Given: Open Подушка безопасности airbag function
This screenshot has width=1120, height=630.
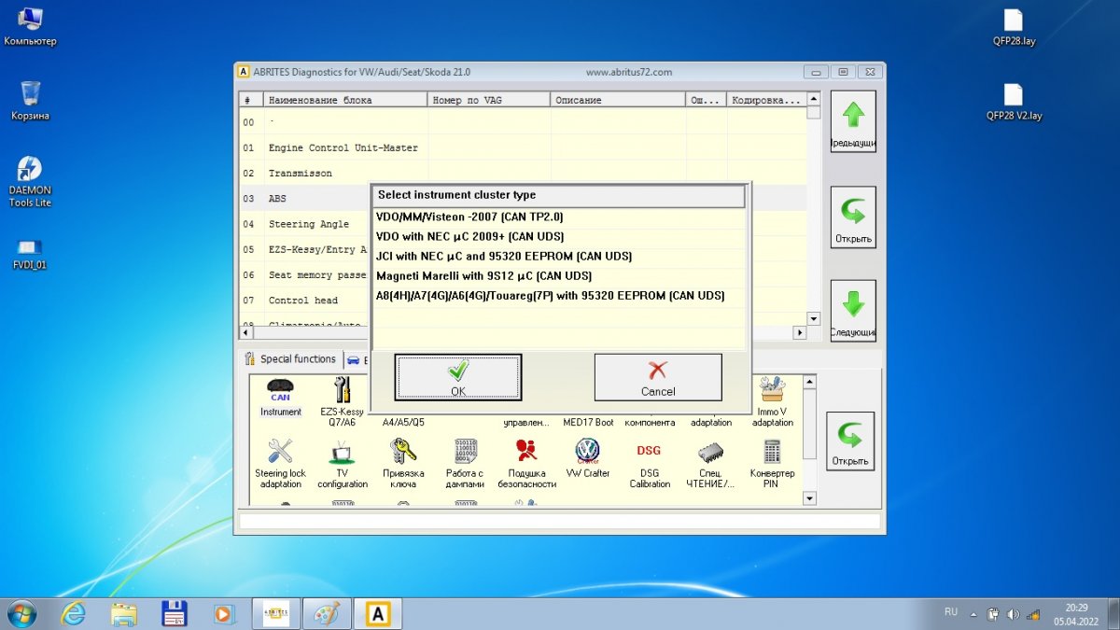Looking at the screenshot, I should [526, 462].
